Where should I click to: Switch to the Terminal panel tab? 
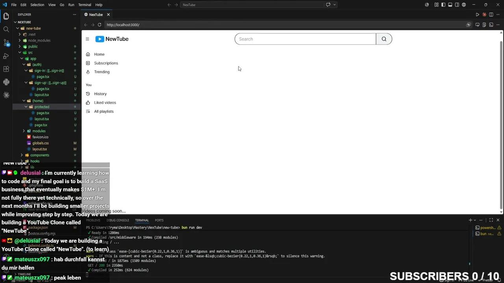pos(142,220)
